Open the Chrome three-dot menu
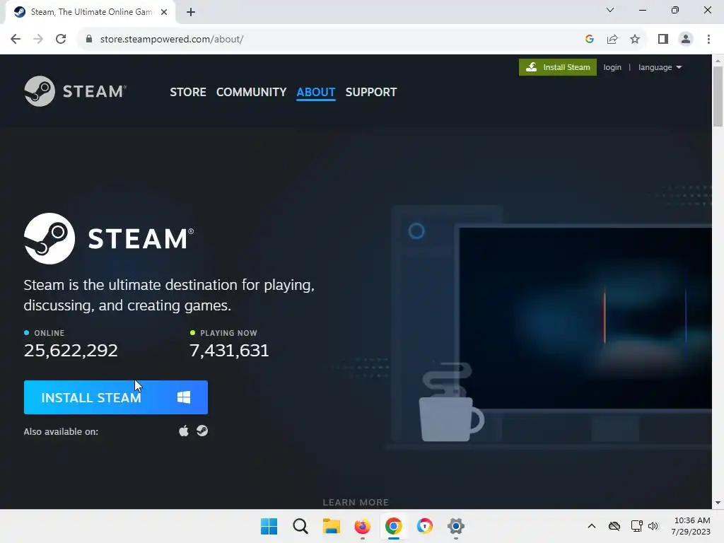This screenshot has width=724, height=543. click(x=708, y=40)
